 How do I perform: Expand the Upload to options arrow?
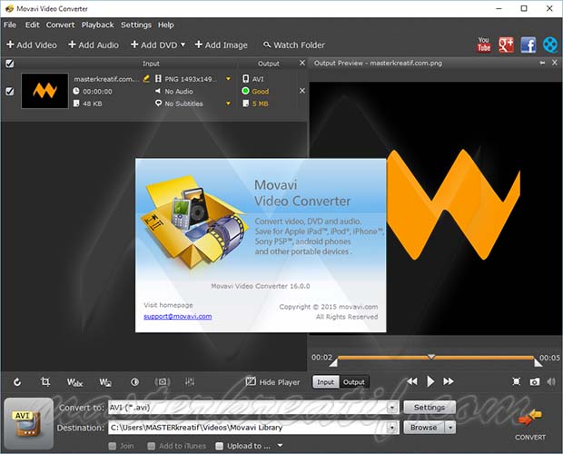[x=280, y=446]
